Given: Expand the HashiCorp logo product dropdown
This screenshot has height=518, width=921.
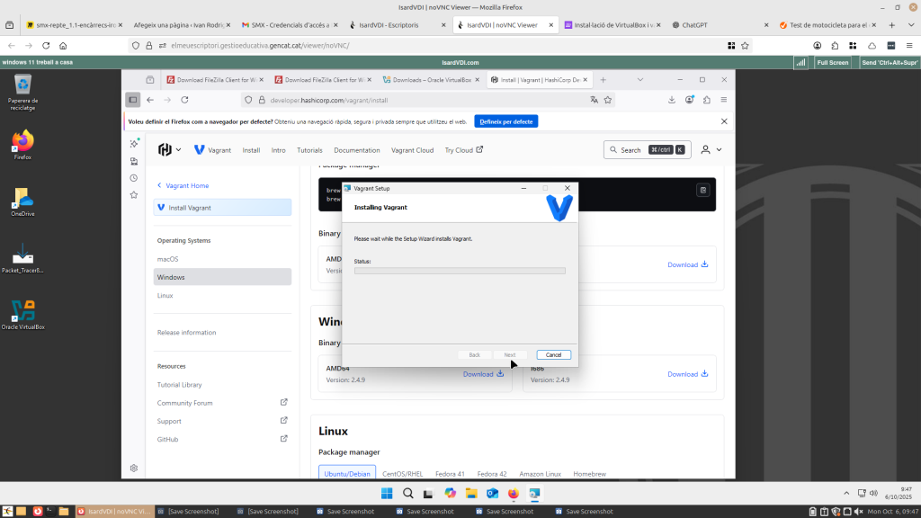Looking at the screenshot, I should [x=169, y=150].
